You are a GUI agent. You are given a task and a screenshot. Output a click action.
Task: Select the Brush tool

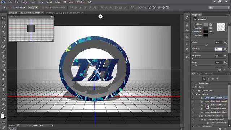(3, 51)
